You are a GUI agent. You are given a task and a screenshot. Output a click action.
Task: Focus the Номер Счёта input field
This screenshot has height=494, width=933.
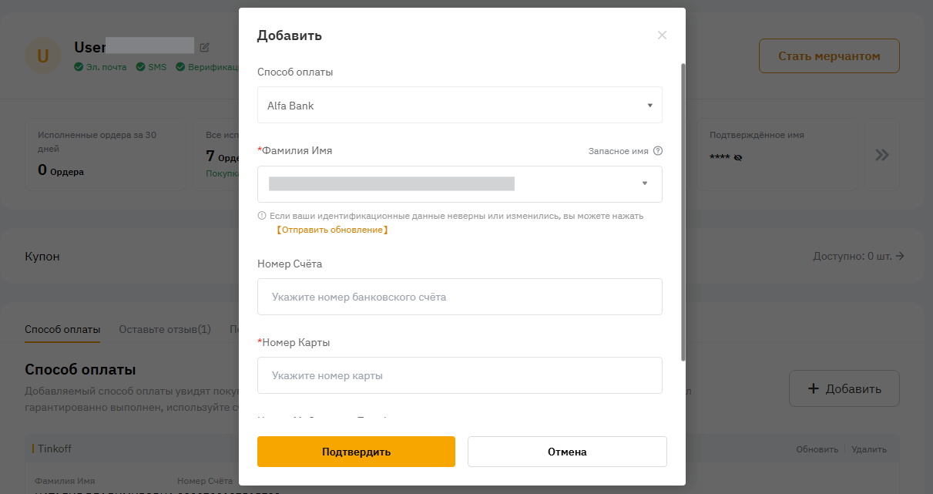click(x=459, y=297)
